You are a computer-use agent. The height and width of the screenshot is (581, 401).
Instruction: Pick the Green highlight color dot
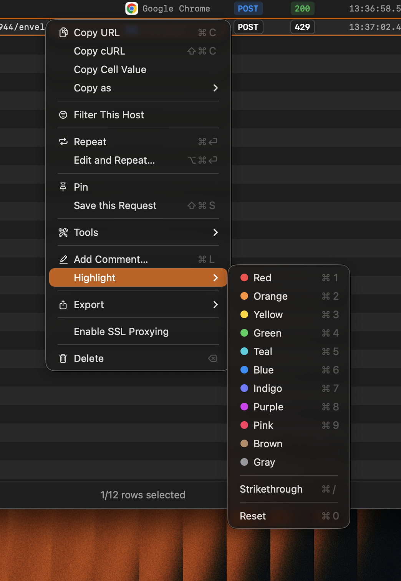point(244,333)
